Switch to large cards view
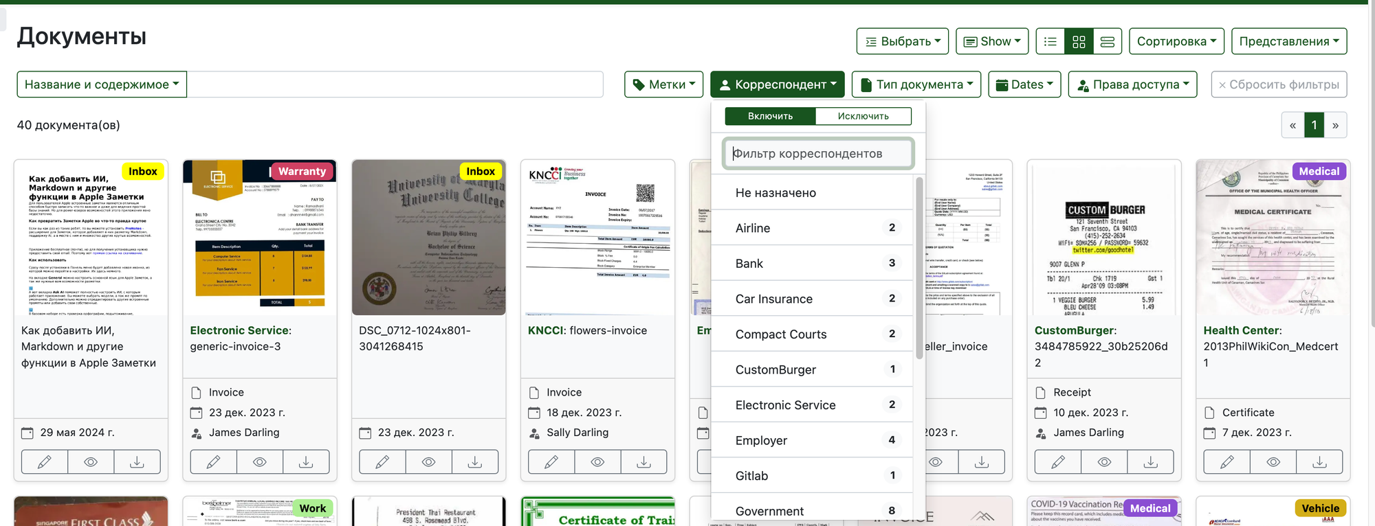This screenshot has width=1375, height=526. point(1108,41)
